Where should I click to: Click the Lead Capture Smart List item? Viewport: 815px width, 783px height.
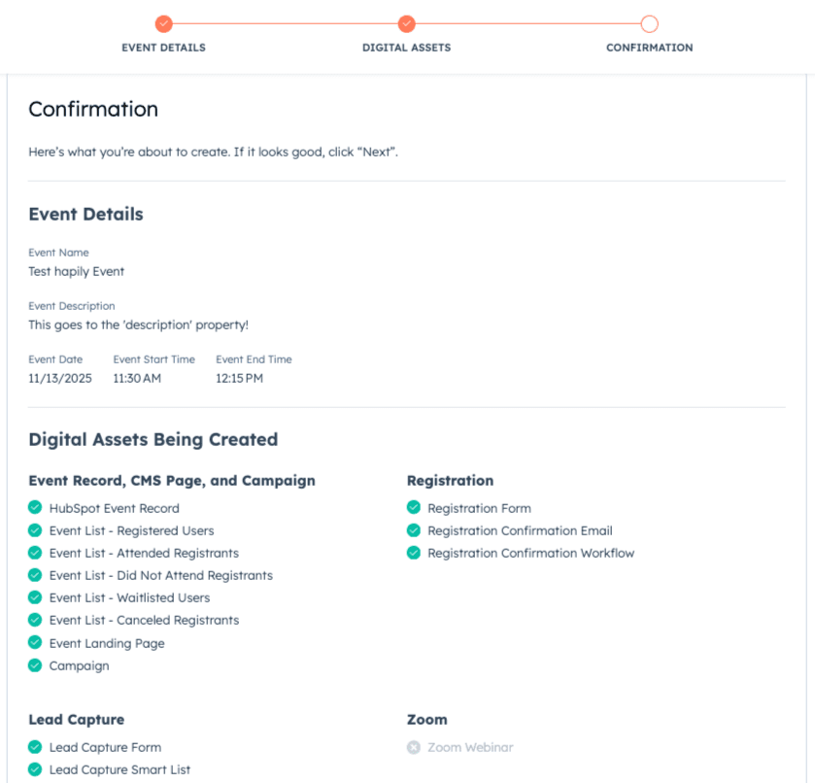coord(119,769)
